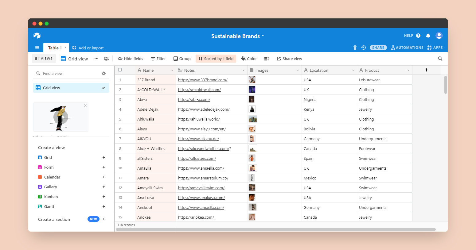This screenshot has width=476, height=250.
Task: Open Sorted by 1 field menu
Action: coord(216,59)
